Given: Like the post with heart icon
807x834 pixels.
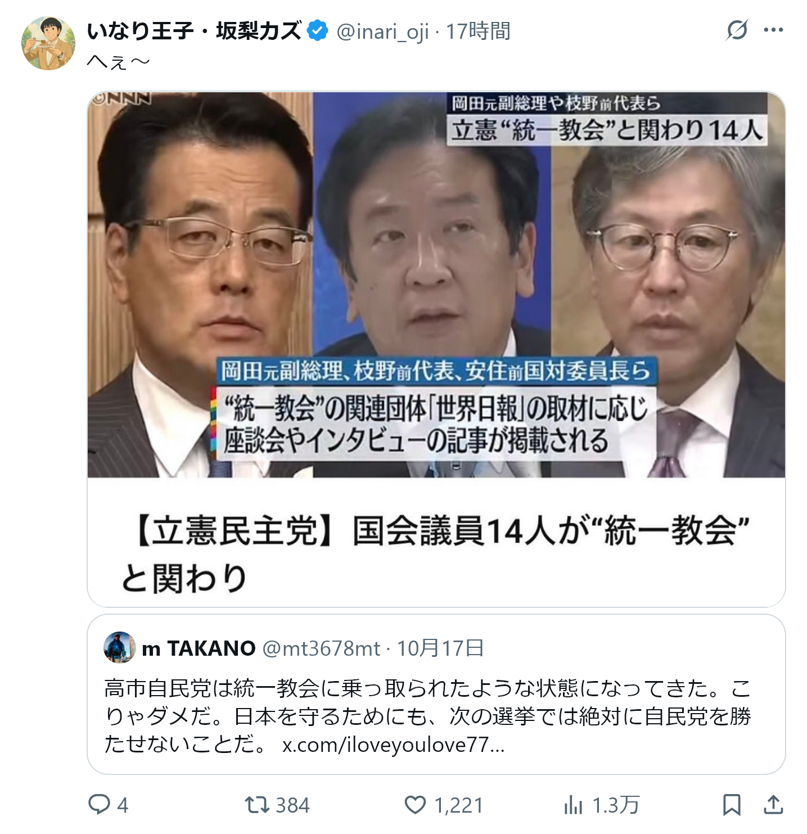Looking at the screenshot, I should click(415, 805).
